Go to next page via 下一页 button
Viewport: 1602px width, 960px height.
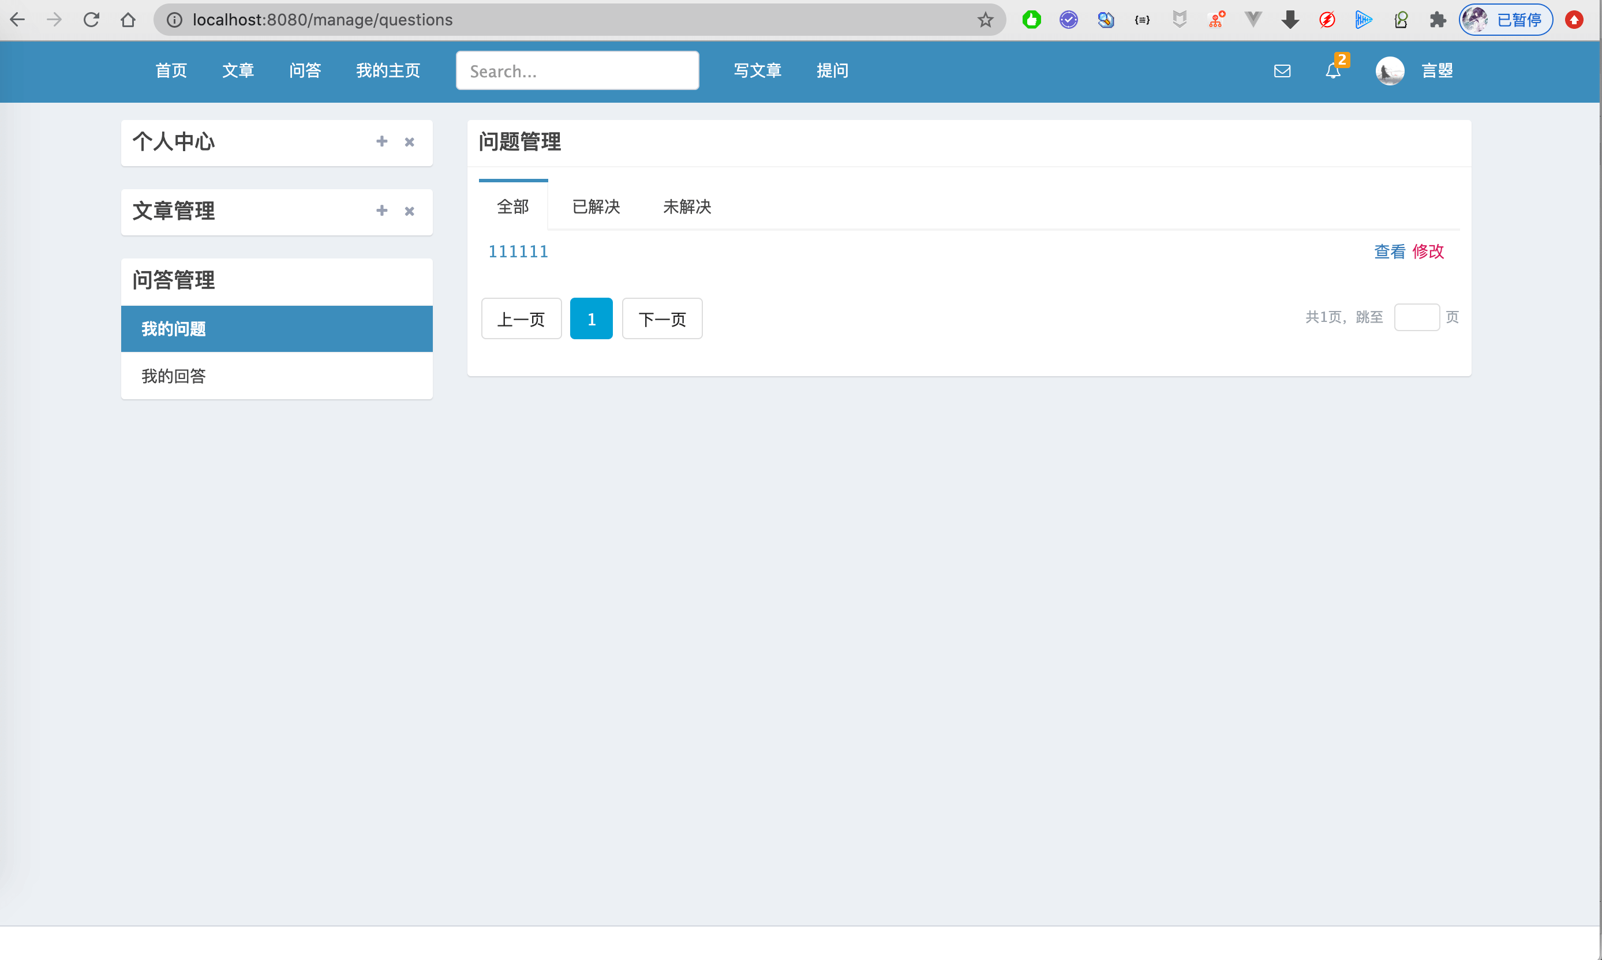click(x=662, y=318)
